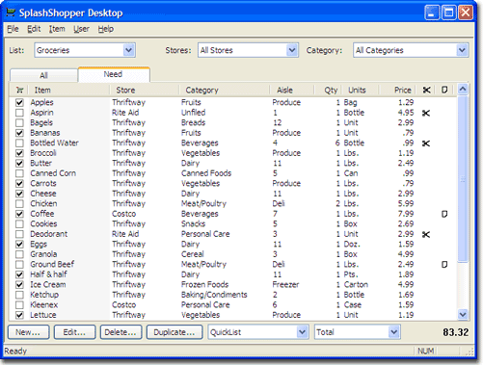Click the coupon scissors icon for Aspirin

click(x=426, y=113)
